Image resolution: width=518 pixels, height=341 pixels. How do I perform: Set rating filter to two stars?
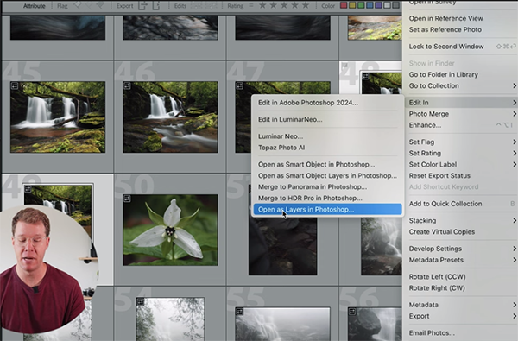274,6
